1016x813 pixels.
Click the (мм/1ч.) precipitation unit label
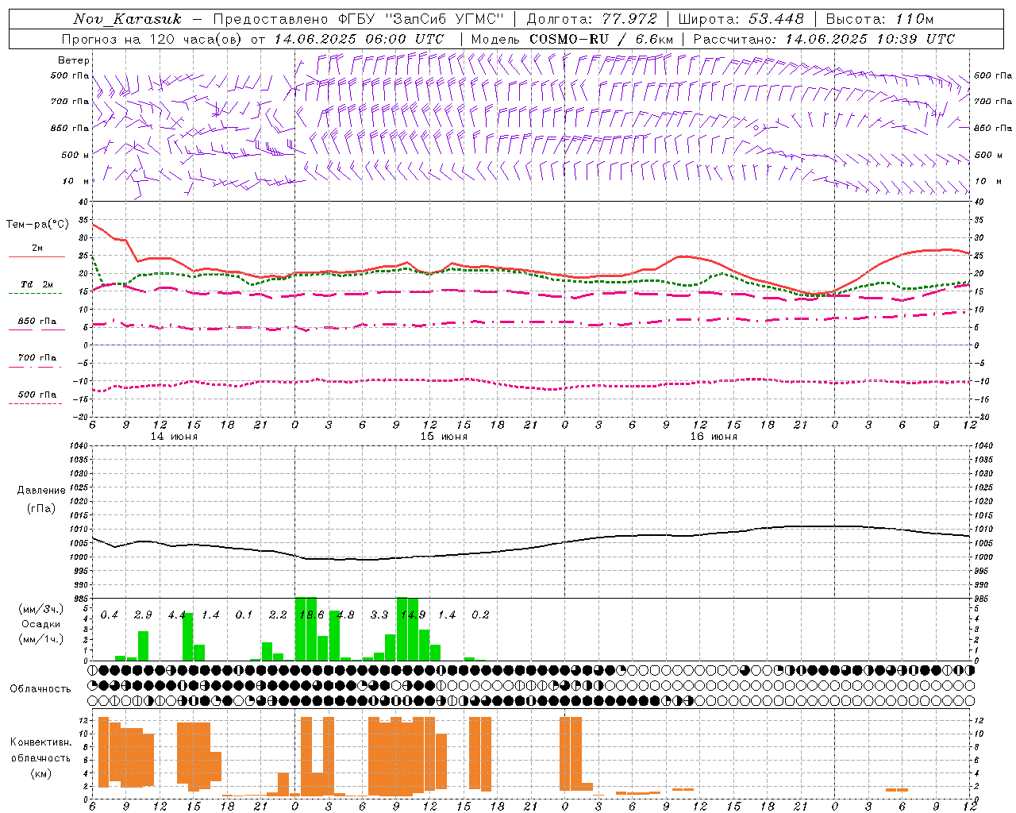tap(41, 639)
